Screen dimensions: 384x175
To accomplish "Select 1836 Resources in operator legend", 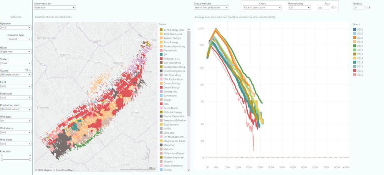I will click(x=171, y=34).
